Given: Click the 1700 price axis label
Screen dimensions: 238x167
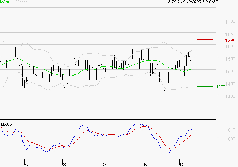Looking at the screenshot, I should [x=230, y=22].
